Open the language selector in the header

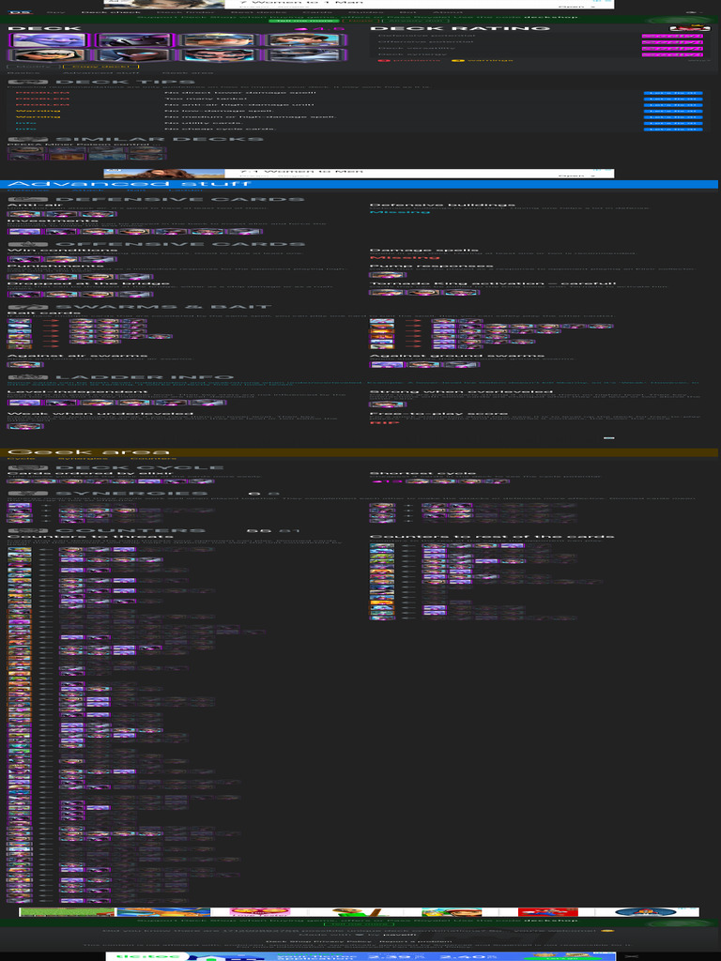[693, 12]
